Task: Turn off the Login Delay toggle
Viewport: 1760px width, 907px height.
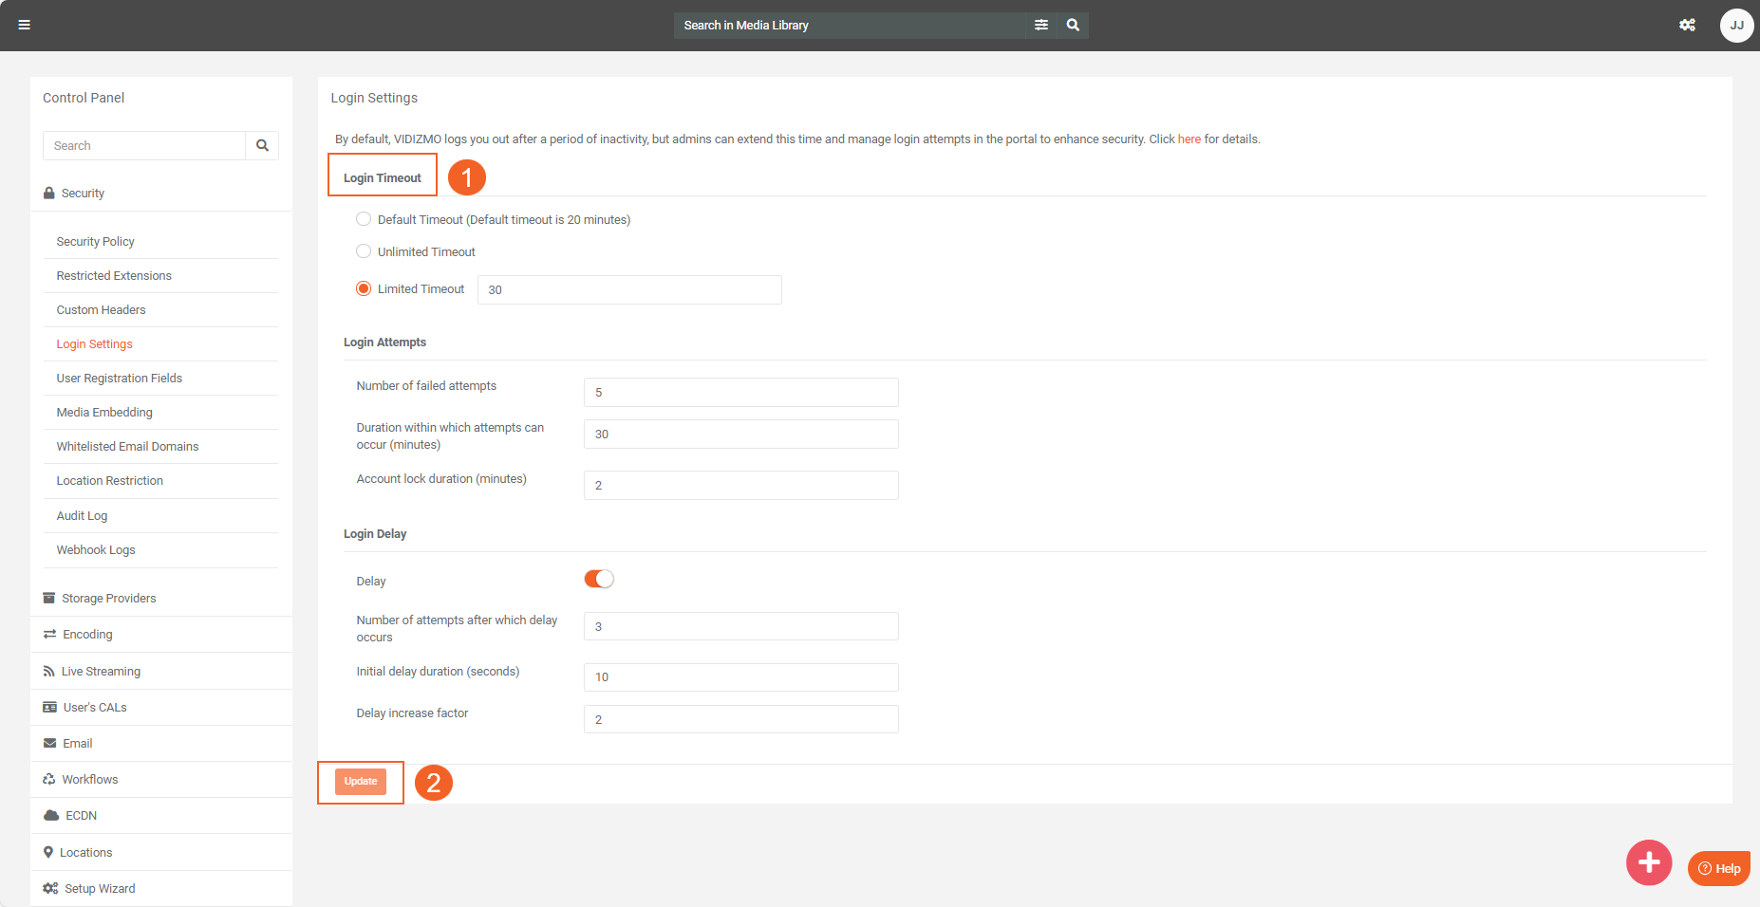Action: click(x=599, y=580)
